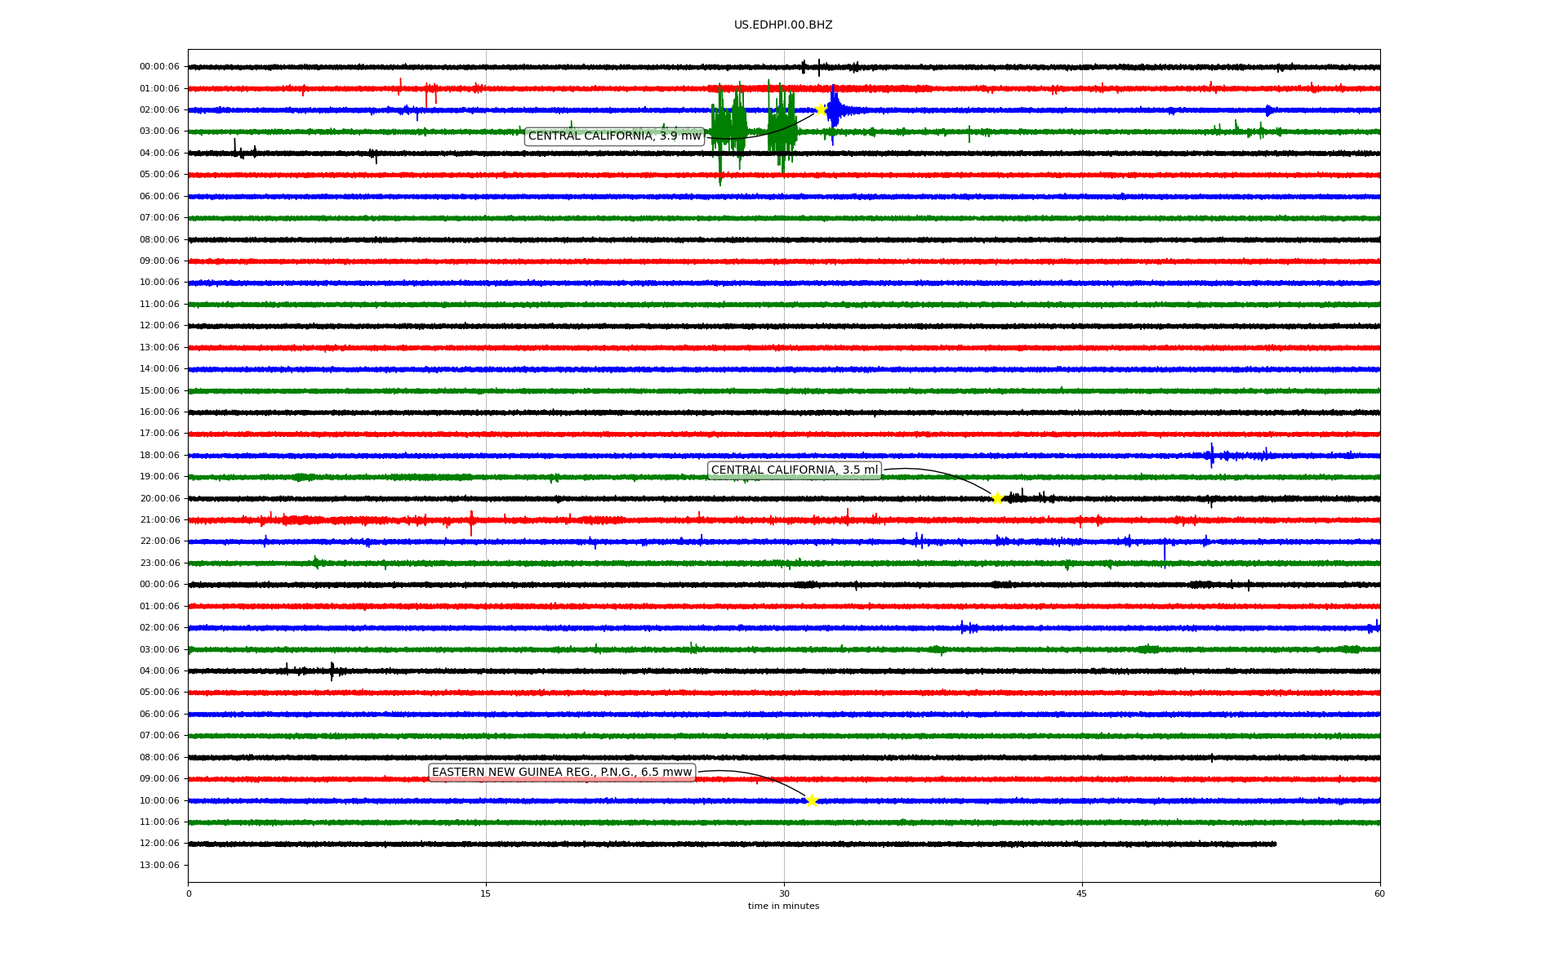This screenshot has height=980, width=1568.
Task: Click the 0 minute x-axis tick label
Action: click(189, 893)
